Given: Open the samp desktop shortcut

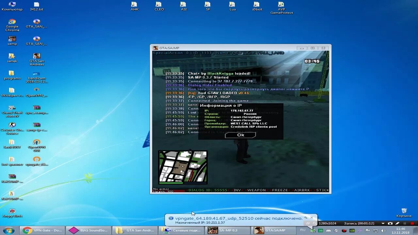Looking at the screenshot, I should pyautogui.click(x=12, y=40).
